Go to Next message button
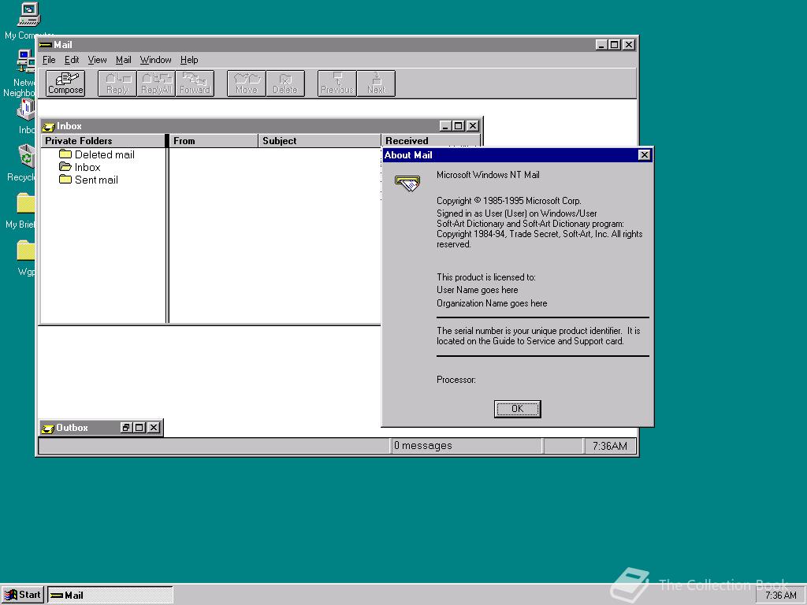This screenshot has height=605, width=807. pyautogui.click(x=376, y=84)
